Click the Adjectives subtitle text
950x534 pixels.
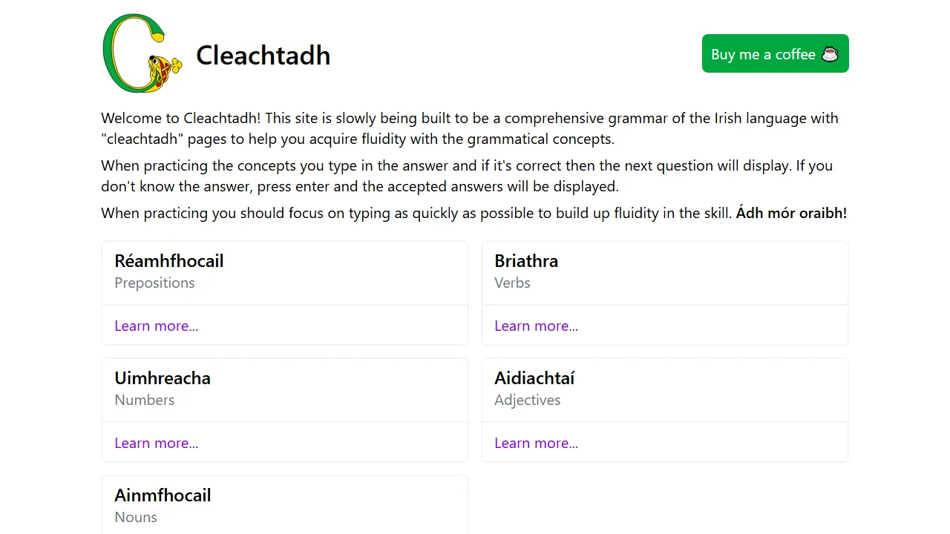527,400
